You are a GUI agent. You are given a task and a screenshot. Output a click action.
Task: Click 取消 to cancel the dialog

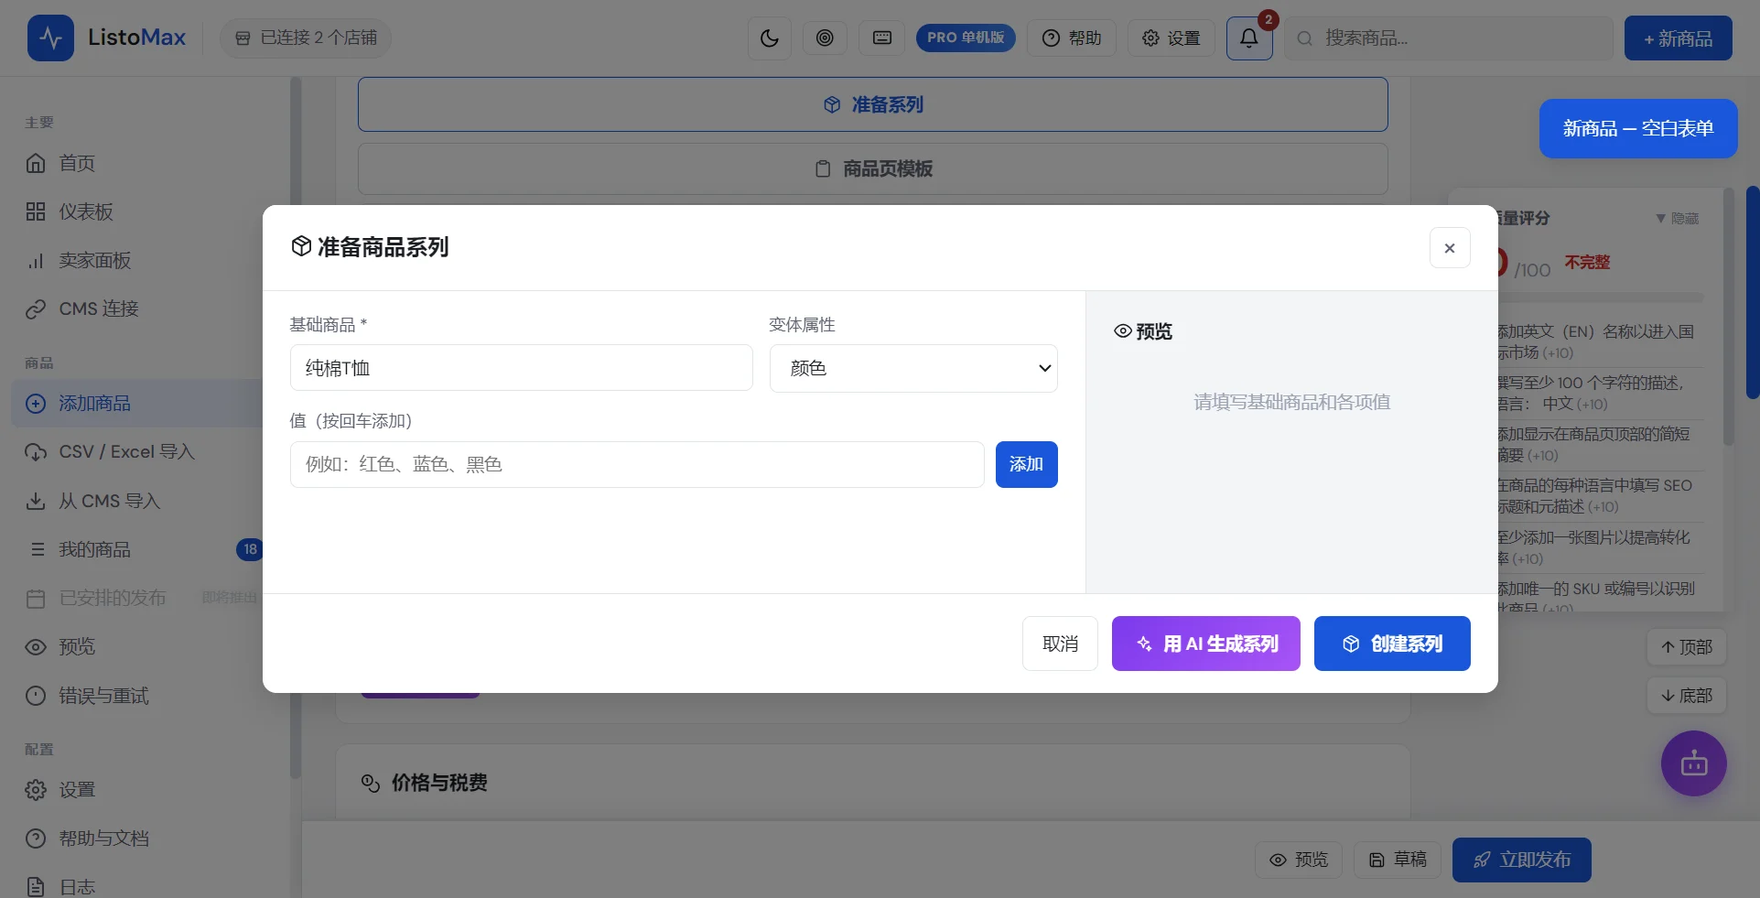pyautogui.click(x=1060, y=644)
